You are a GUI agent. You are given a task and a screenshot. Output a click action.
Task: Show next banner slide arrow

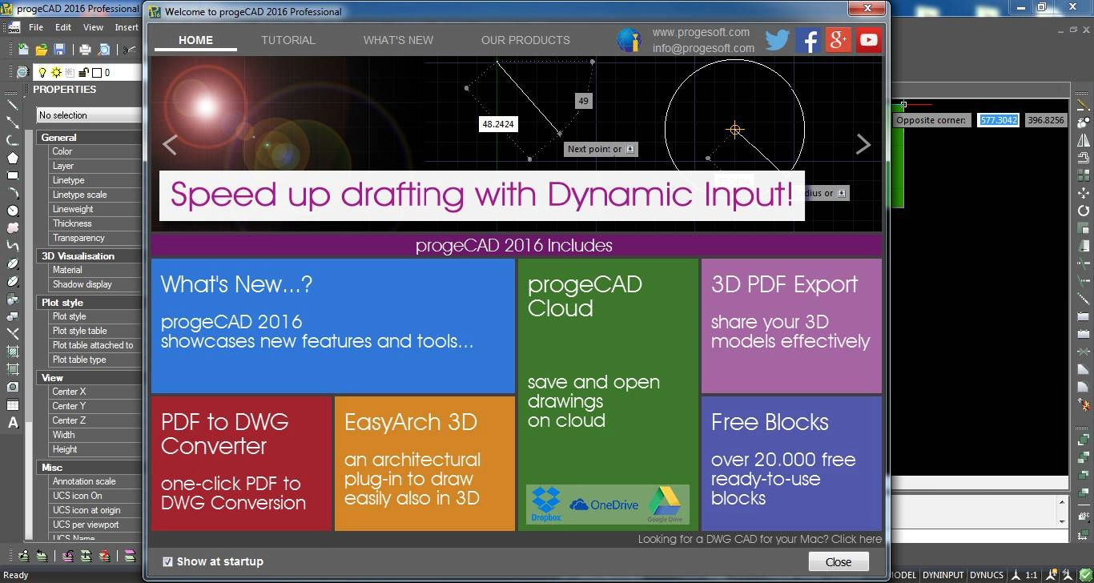[x=863, y=144]
